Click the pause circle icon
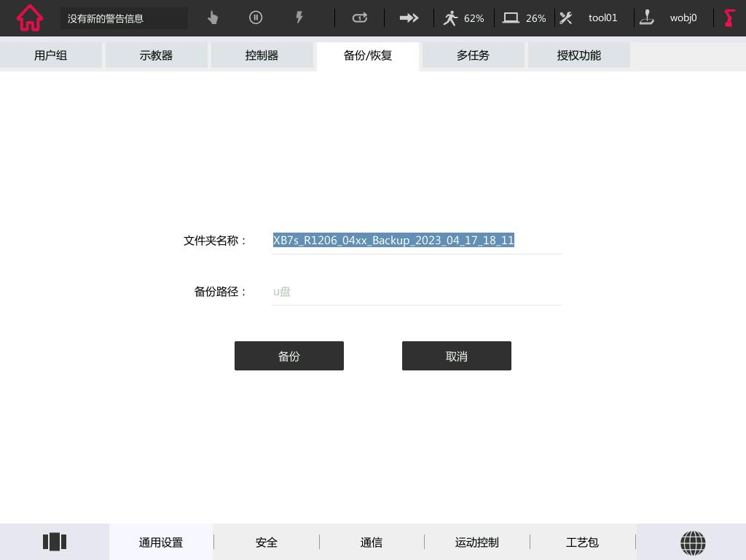 tap(256, 17)
